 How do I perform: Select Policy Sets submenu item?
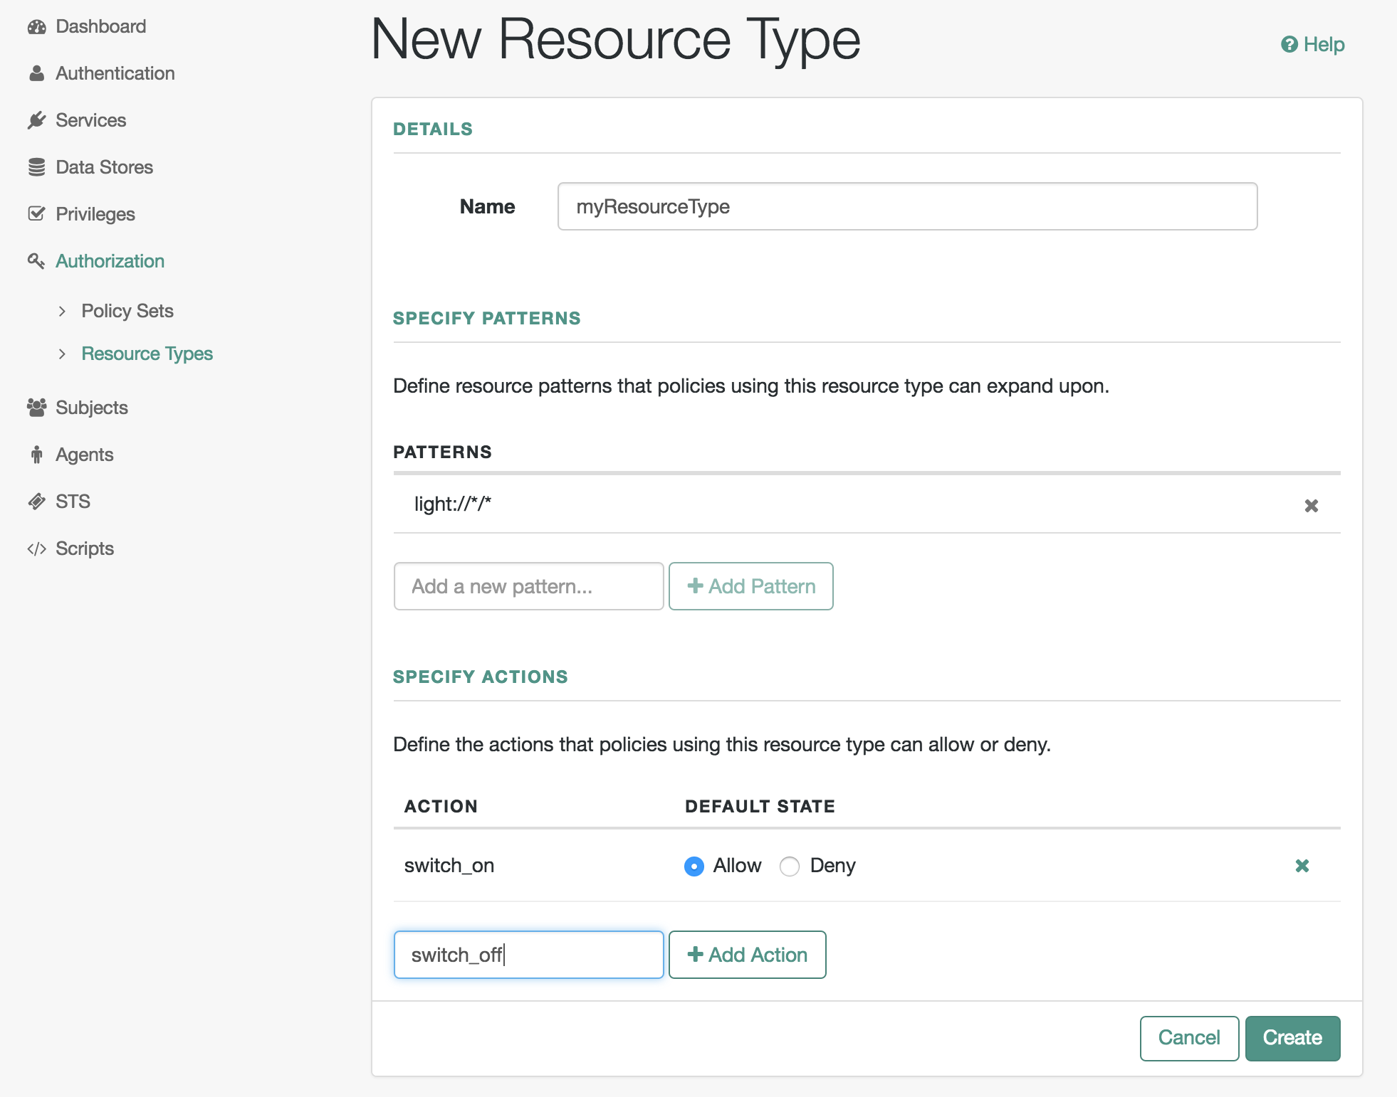coord(127,312)
